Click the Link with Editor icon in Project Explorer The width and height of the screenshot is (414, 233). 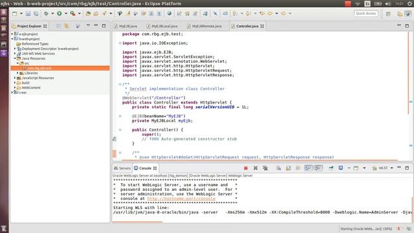[67, 26]
